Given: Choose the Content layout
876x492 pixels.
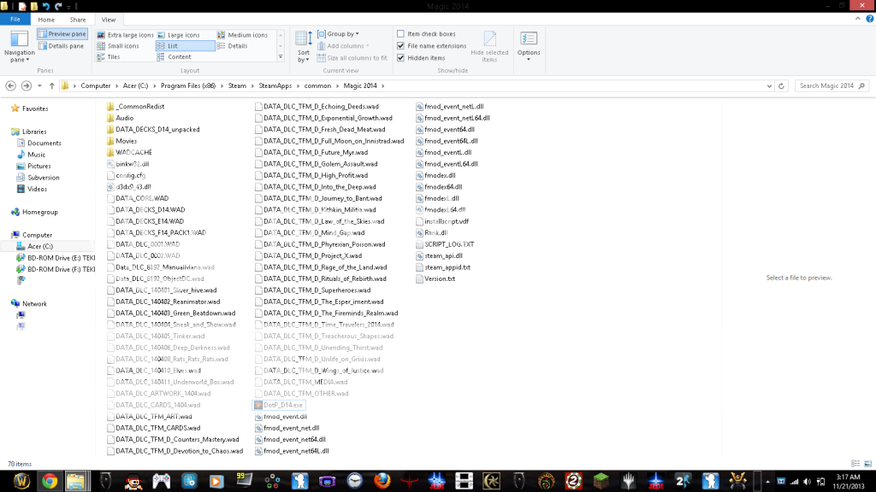Looking at the screenshot, I should [x=175, y=57].
